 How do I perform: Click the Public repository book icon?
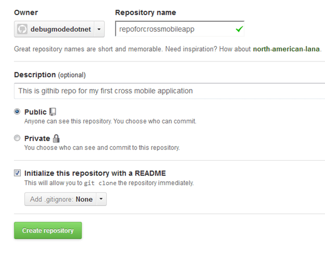coord(52,112)
